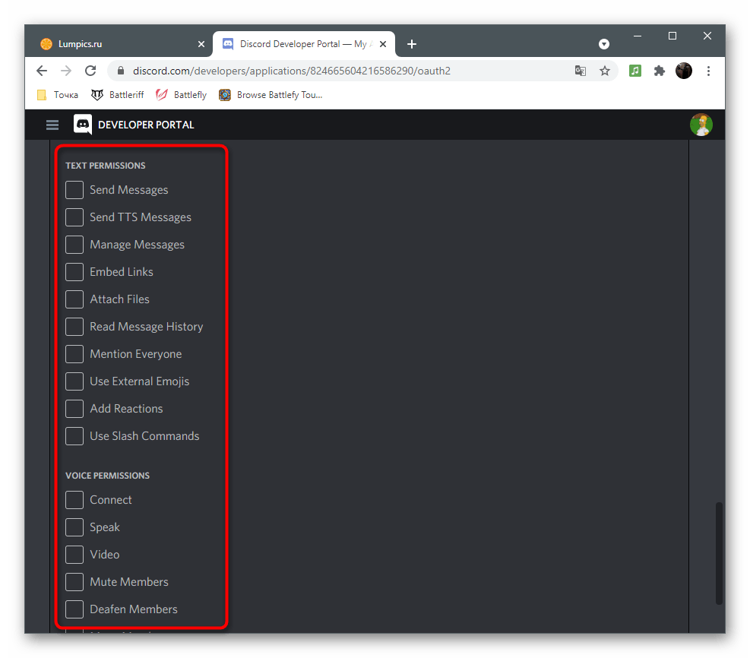Image resolution: width=750 pixels, height=658 pixels.
Task: Select the Discord Developer Portal tab
Action: click(296, 43)
